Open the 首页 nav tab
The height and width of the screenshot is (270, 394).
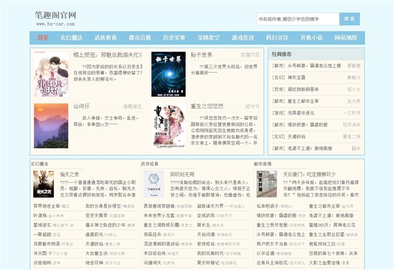[x=43, y=38]
